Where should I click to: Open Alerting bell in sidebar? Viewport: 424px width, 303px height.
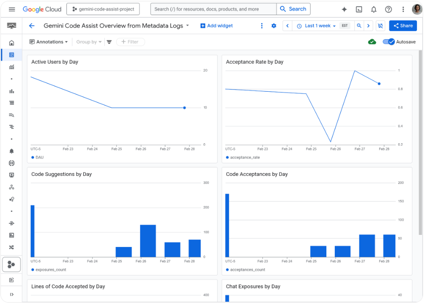(12, 151)
